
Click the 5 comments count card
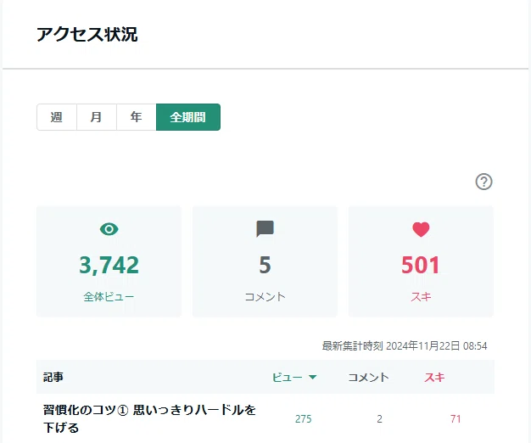(x=265, y=261)
